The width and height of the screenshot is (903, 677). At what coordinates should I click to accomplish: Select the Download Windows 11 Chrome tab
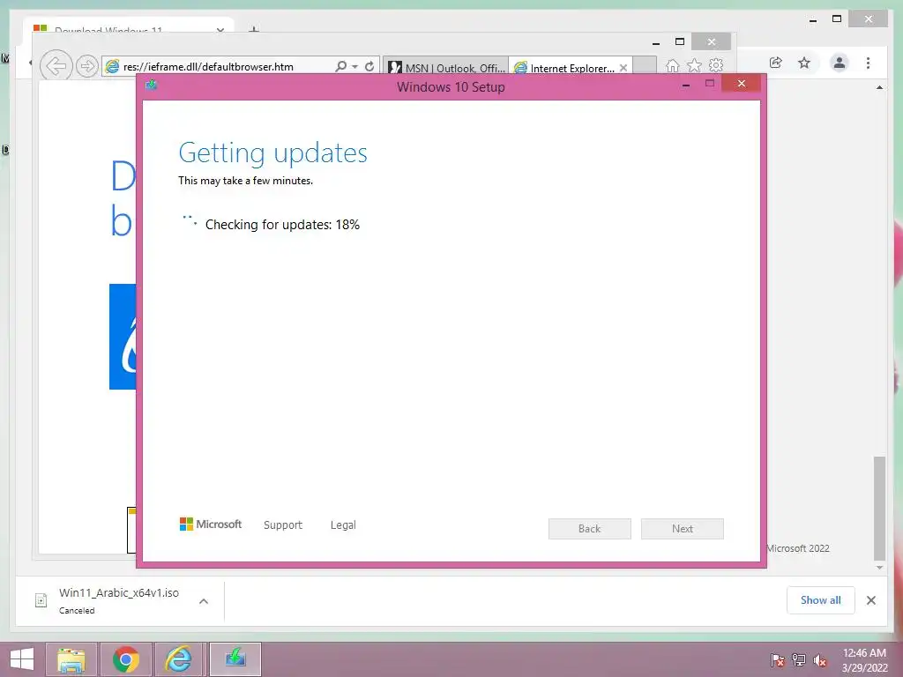click(x=130, y=27)
